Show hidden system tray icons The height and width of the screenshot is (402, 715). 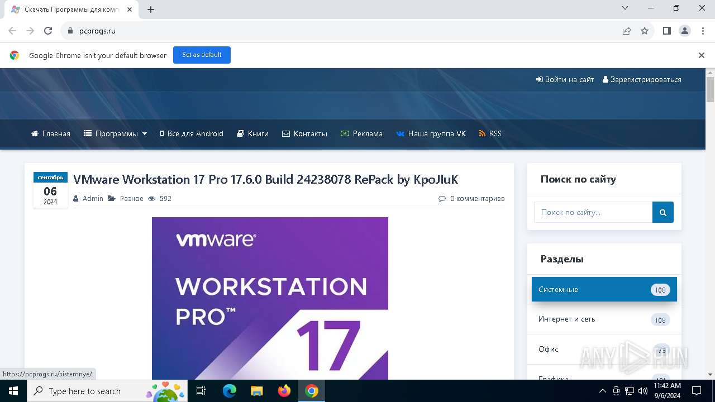(602, 391)
